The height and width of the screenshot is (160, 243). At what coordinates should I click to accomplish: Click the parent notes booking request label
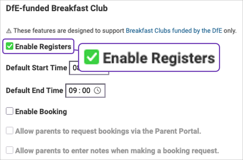click(x=117, y=151)
